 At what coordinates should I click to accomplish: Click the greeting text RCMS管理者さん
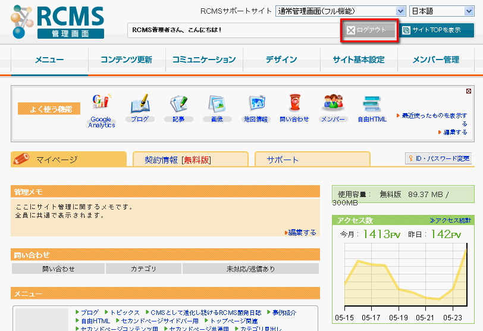pos(177,30)
